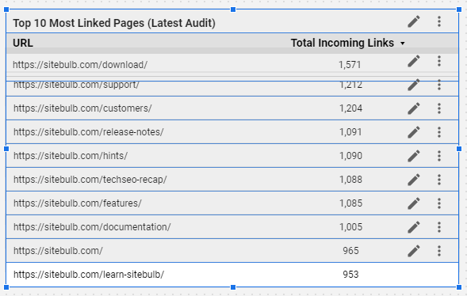Click the https://sitebulb.com/features/ cell
Screen dimensions: 467x296
pos(78,203)
